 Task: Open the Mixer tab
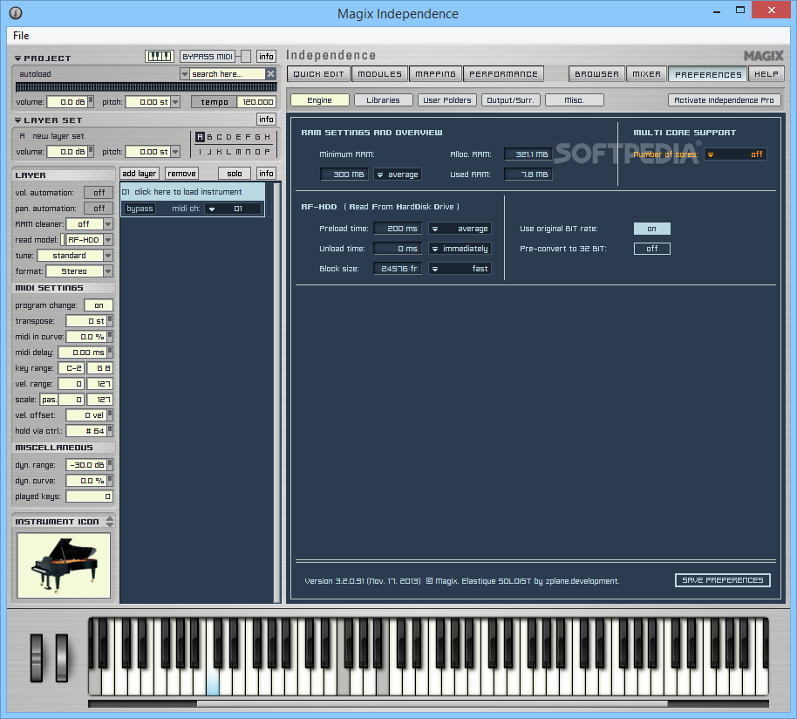pos(646,74)
